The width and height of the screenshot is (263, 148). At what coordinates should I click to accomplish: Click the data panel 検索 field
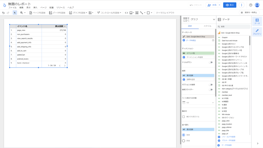(234, 26)
